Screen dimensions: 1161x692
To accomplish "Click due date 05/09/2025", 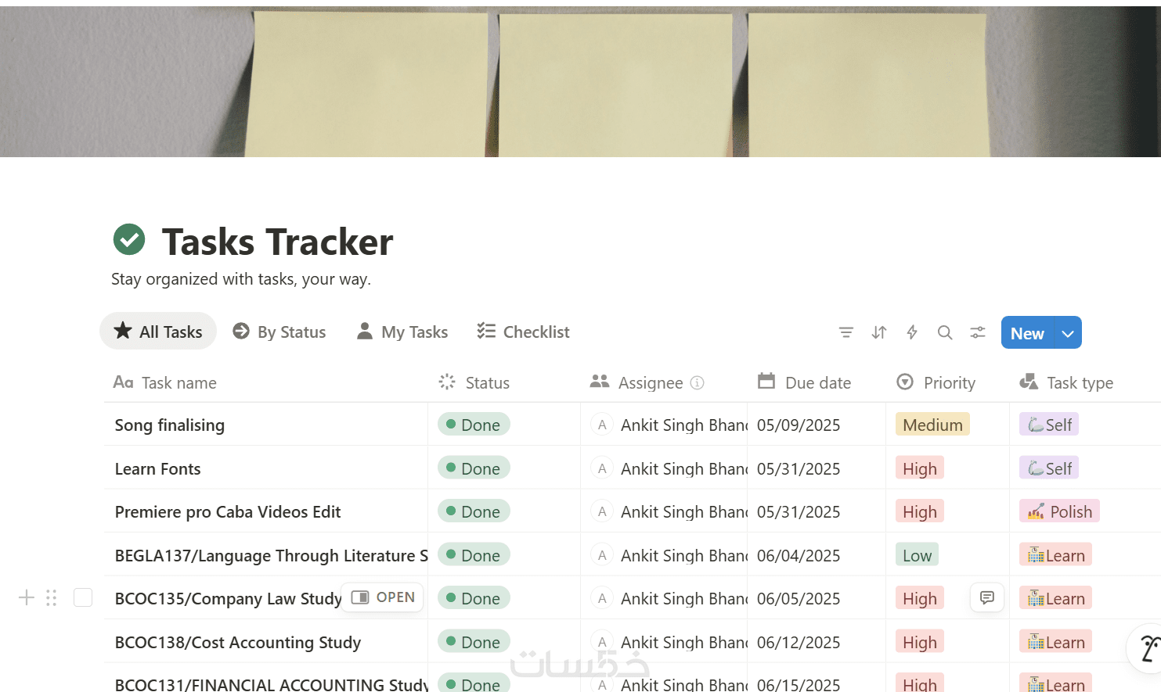I will pyautogui.click(x=799, y=425).
